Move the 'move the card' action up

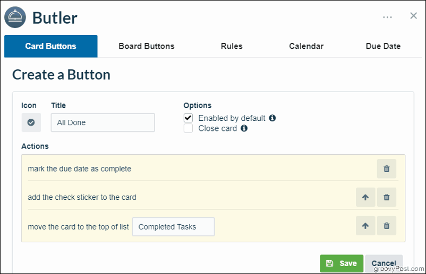(365, 225)
